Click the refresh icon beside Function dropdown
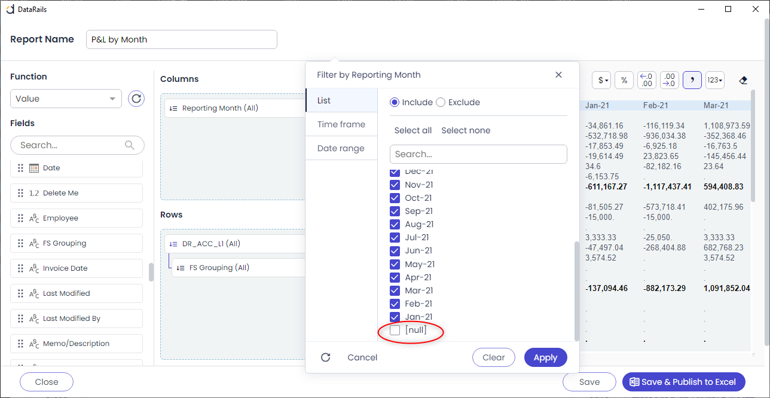 136,99
